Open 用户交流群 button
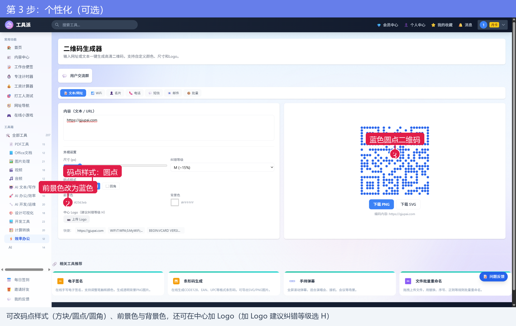Image resolution: width=516 pixels, height=326 pixels. point(75,76)
